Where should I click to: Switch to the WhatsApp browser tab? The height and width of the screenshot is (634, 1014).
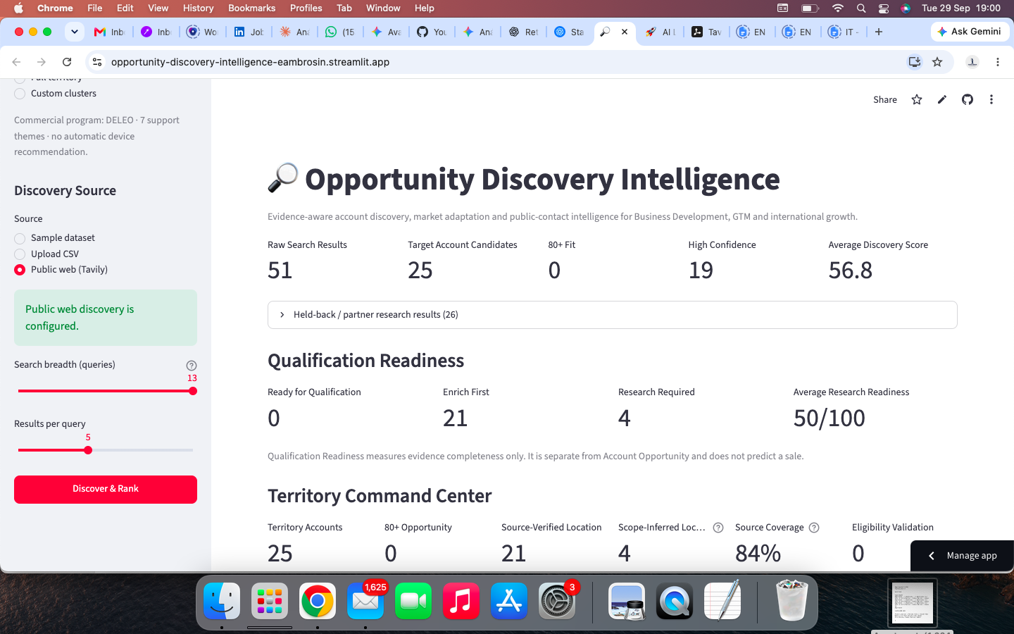[x=341, y=32]
